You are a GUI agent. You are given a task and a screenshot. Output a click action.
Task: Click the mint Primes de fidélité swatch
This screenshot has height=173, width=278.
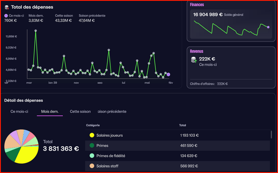pos(91,156)
